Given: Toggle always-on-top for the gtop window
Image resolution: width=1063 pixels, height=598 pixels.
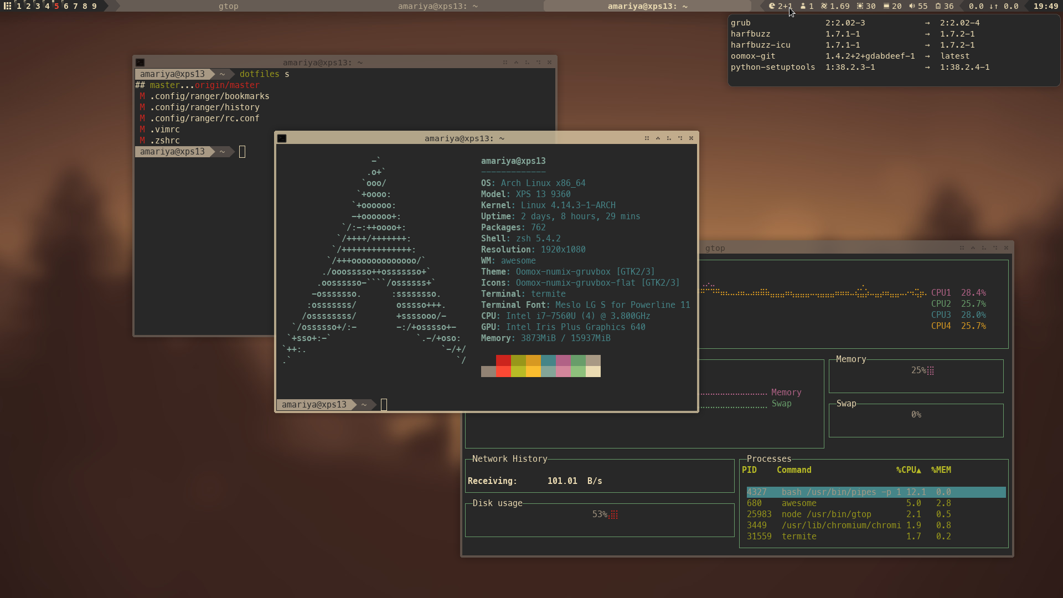Looking at the screenshot, I should [x=995, y=248].
